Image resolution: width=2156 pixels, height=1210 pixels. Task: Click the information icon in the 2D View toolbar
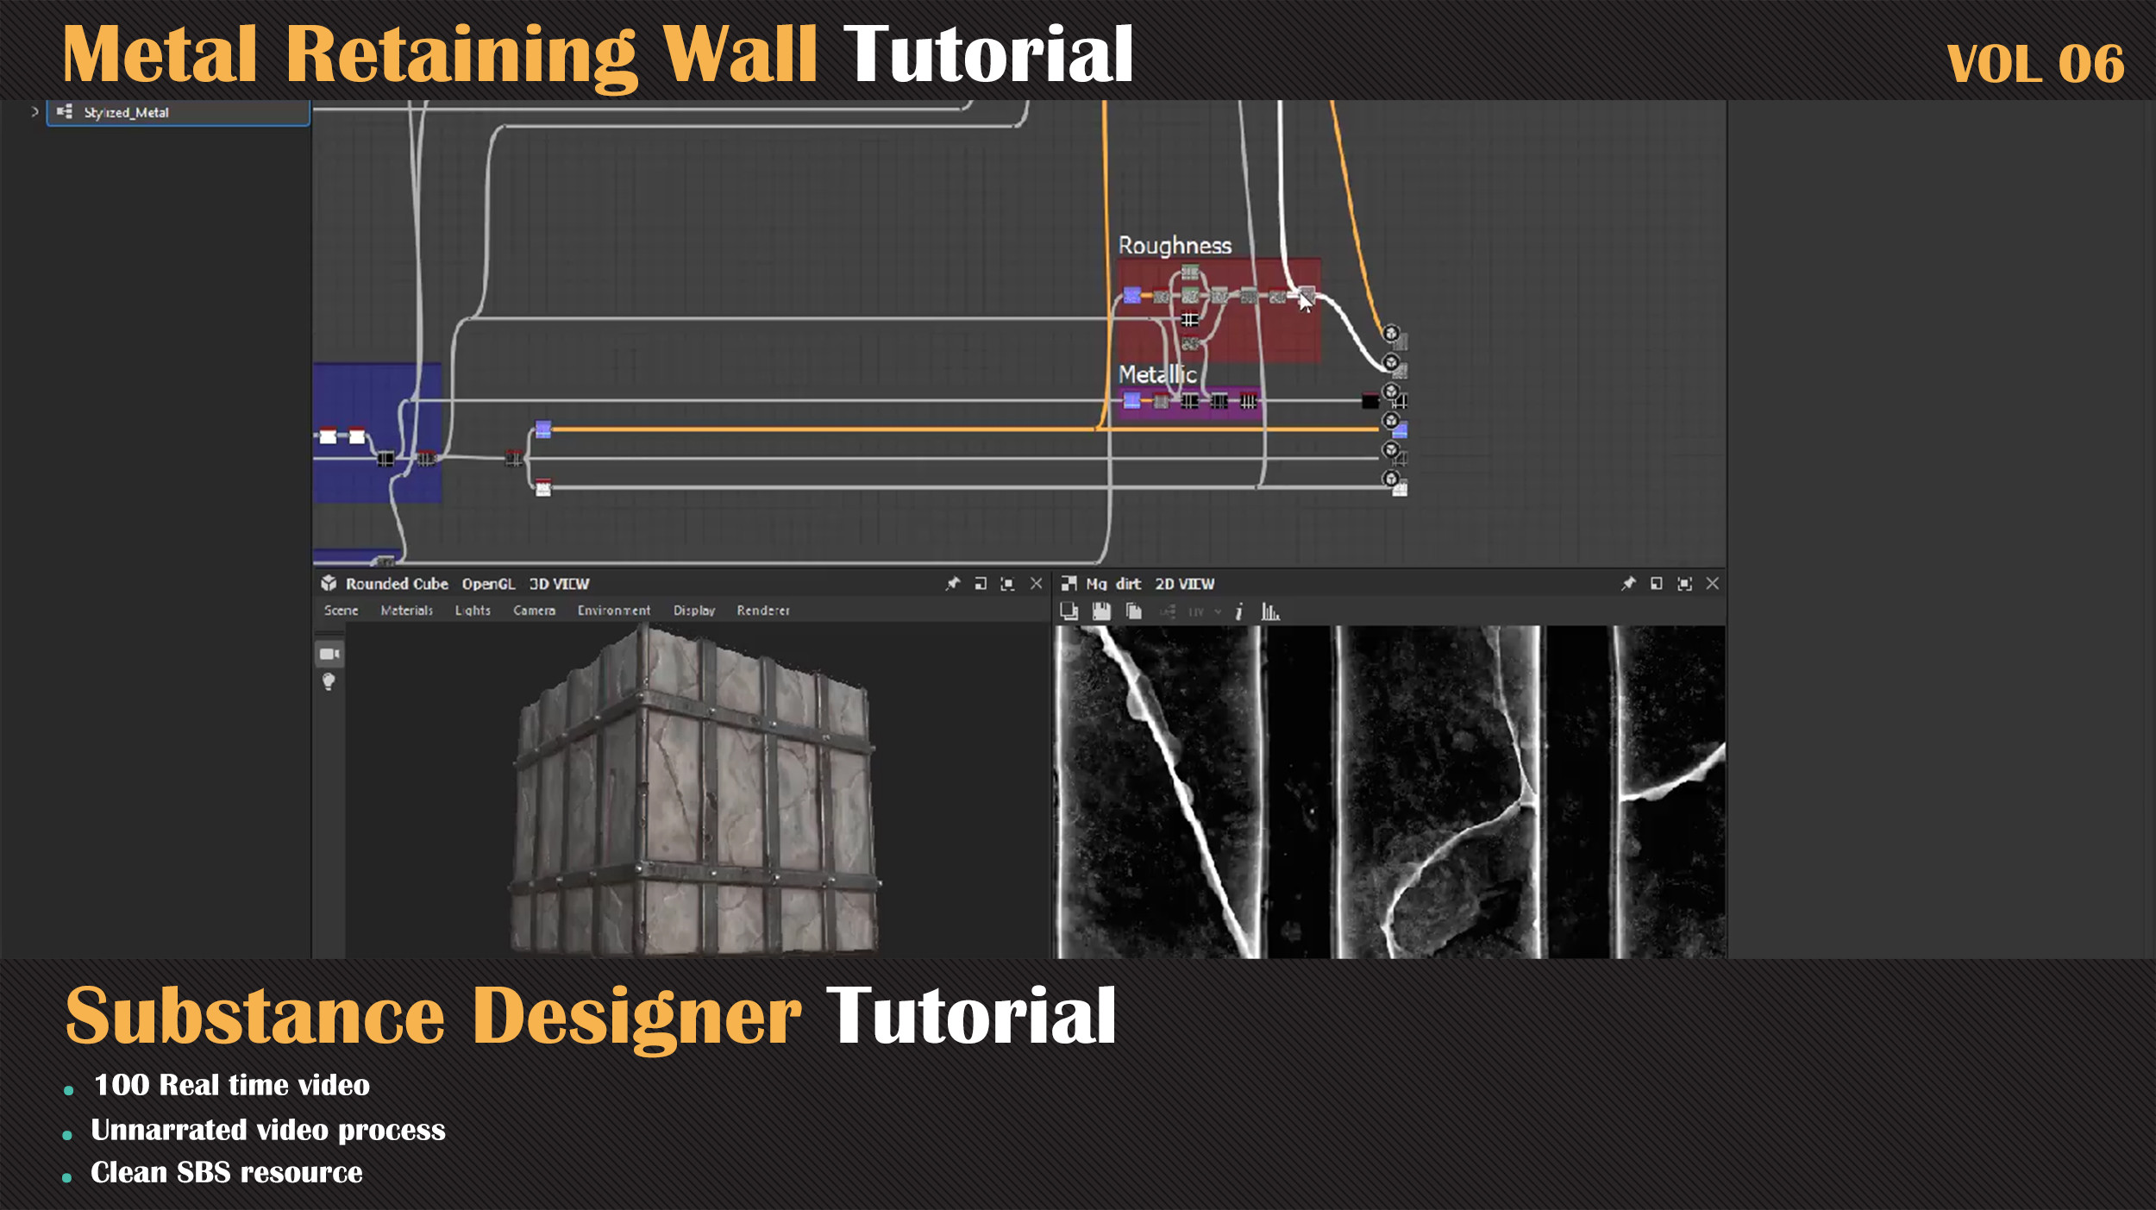click(x=1239, y=612)
